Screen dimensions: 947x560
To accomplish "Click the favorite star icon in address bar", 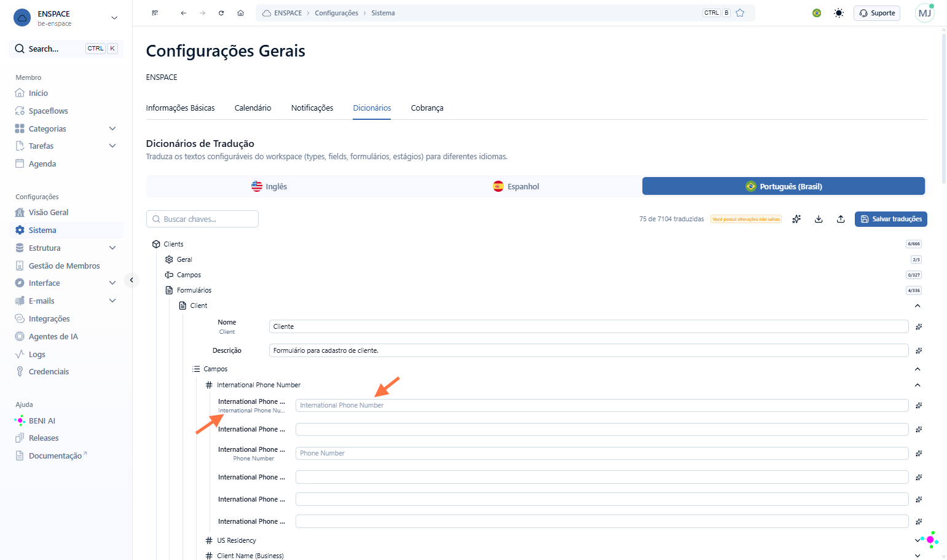I will point(740,13).
